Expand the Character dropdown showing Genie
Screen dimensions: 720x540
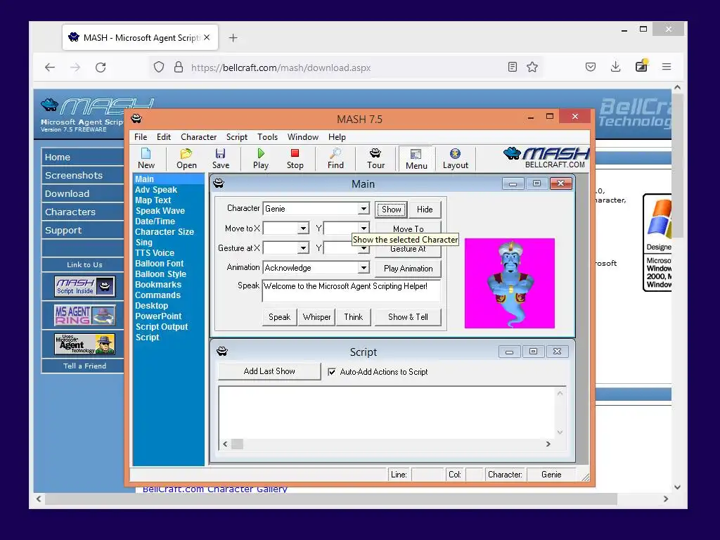coord(364,208)
